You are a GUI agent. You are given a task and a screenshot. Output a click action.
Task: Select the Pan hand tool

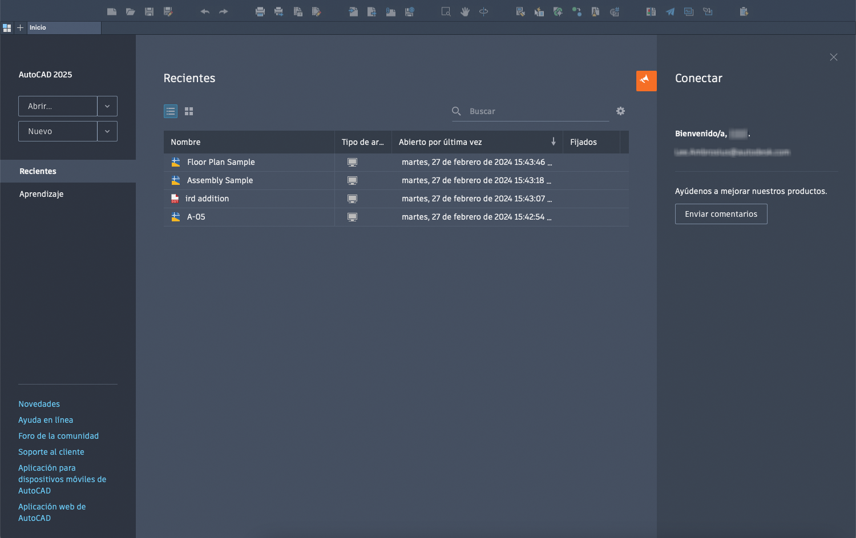tap(465, 11)
